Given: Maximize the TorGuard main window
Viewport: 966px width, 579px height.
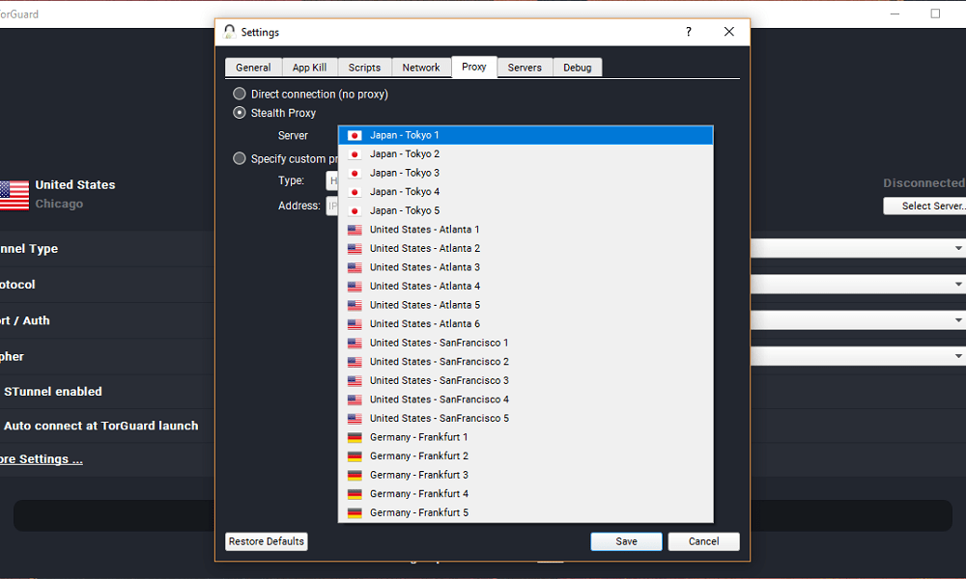Looking at the screenshot, I should pyautogui.click(x=935, y=14).
